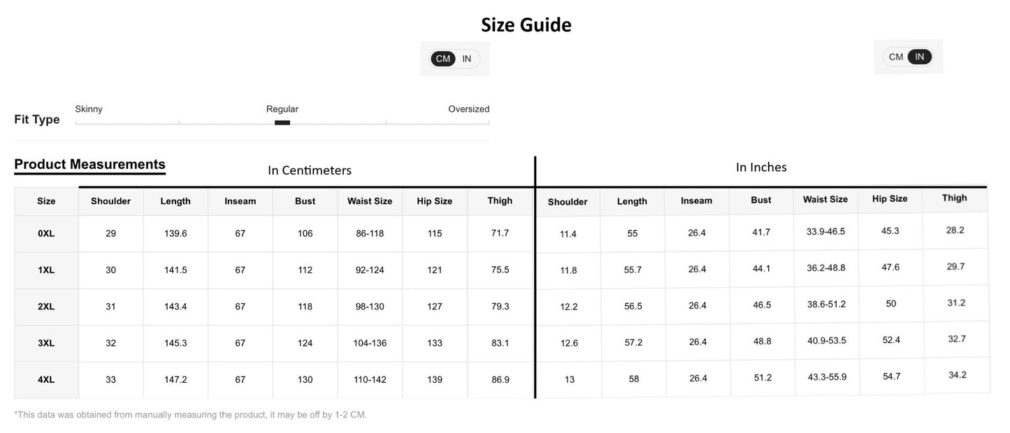Image resolution: width=1010 pixels, height=433 pixels.
Task: Select the 4XL size row
Action: 45,379
